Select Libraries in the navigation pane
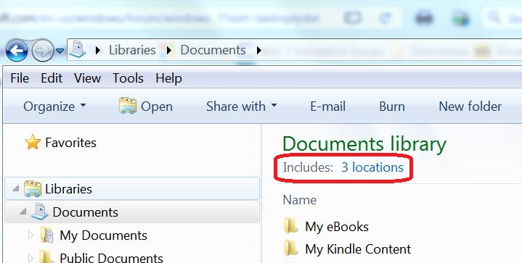Image resolution: width=522 pixels, height=263 pixels. click(x=68, y=189)
